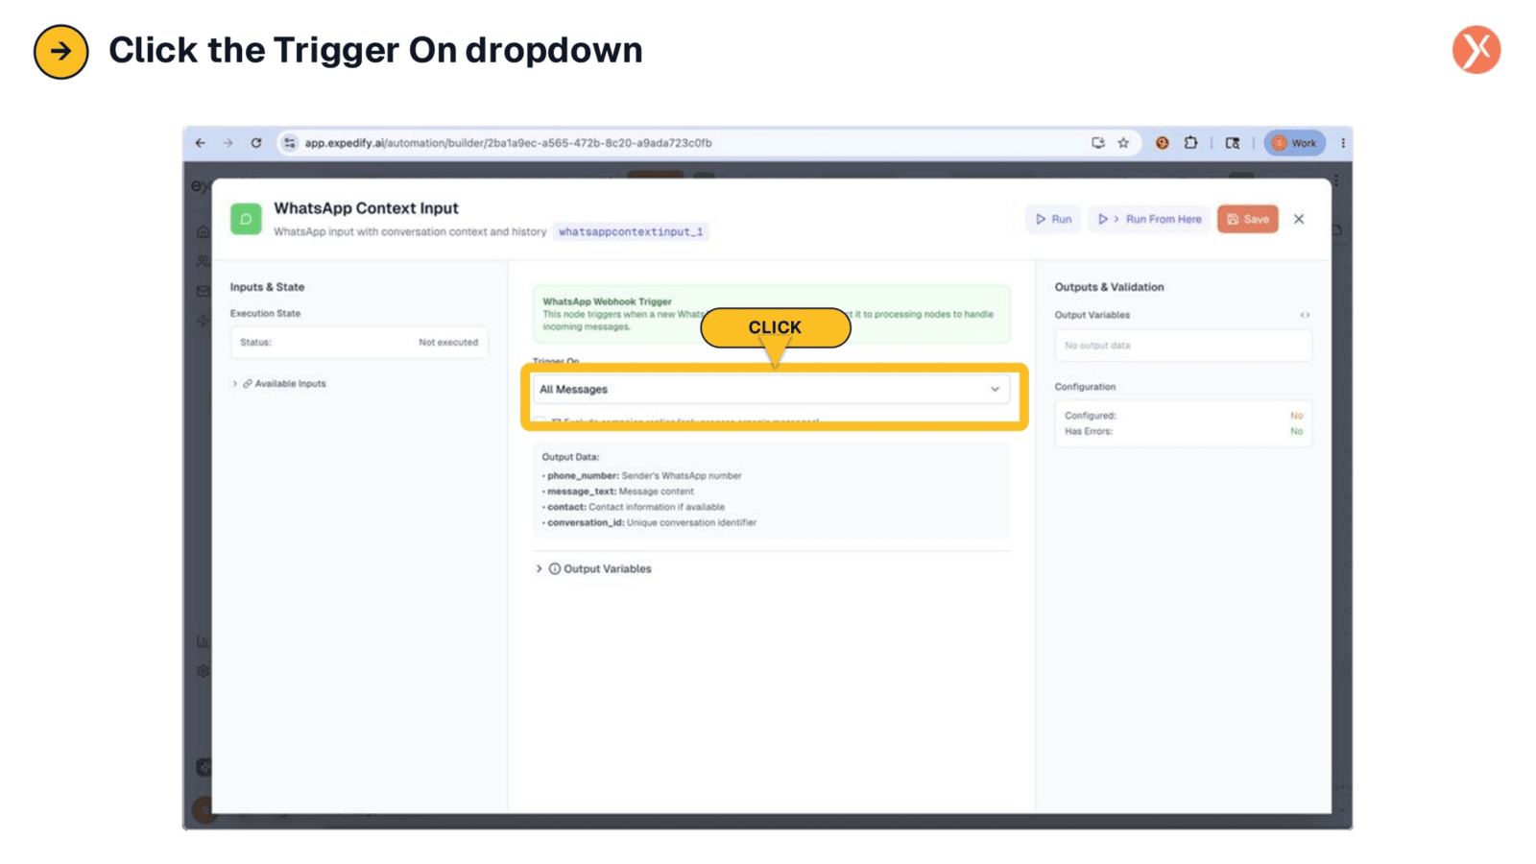Click the Outputs & Validation heading
Image resolution: width=1536 pixels, height=864 pixels.
(1109, 287)
